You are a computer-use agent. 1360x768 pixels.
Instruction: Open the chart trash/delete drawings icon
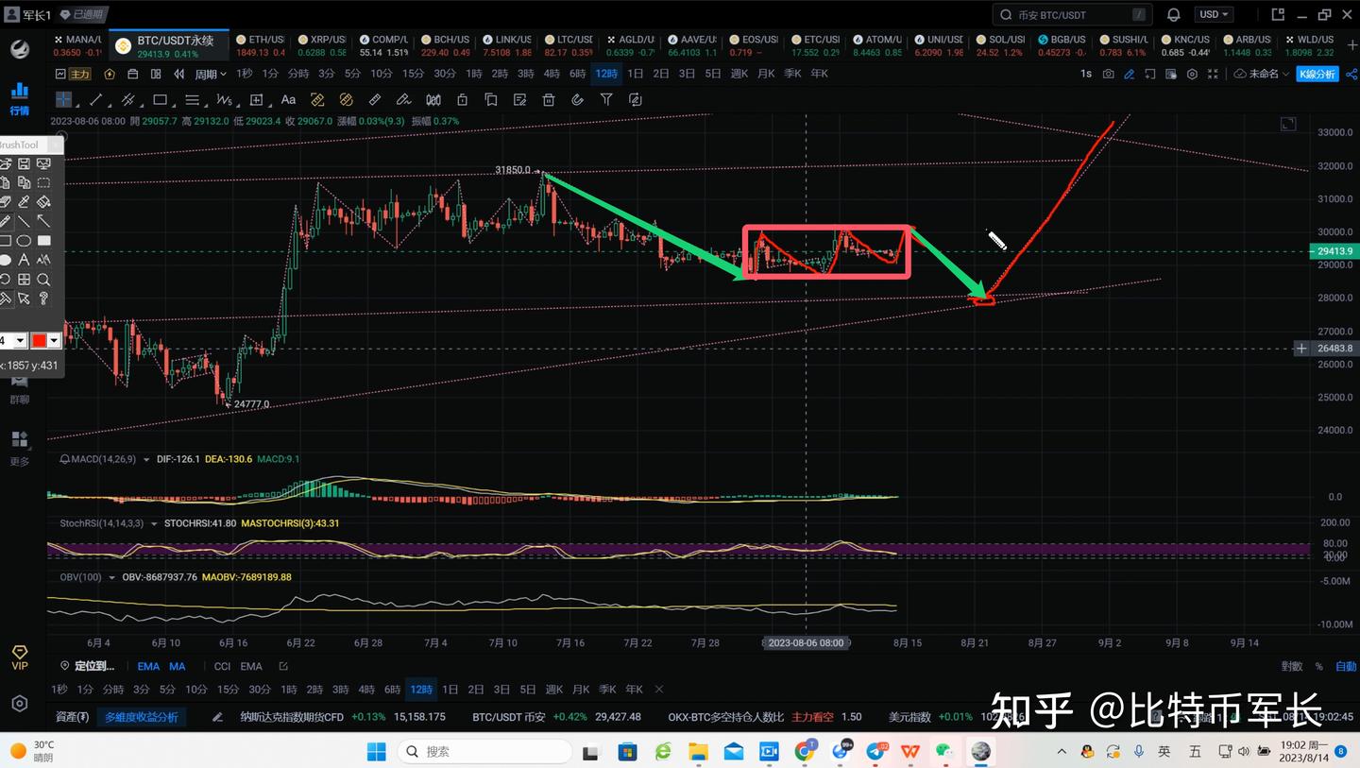548,99
